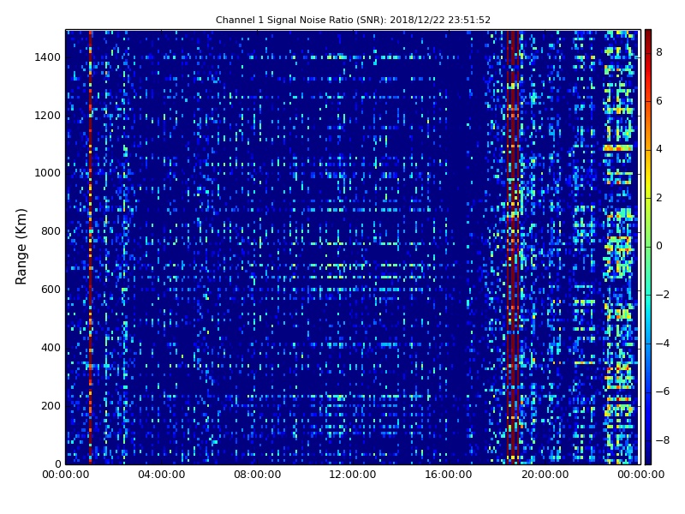Click the 1400 tick on Range axis
This screenshot has height=514, width=685.
(48, 57)
